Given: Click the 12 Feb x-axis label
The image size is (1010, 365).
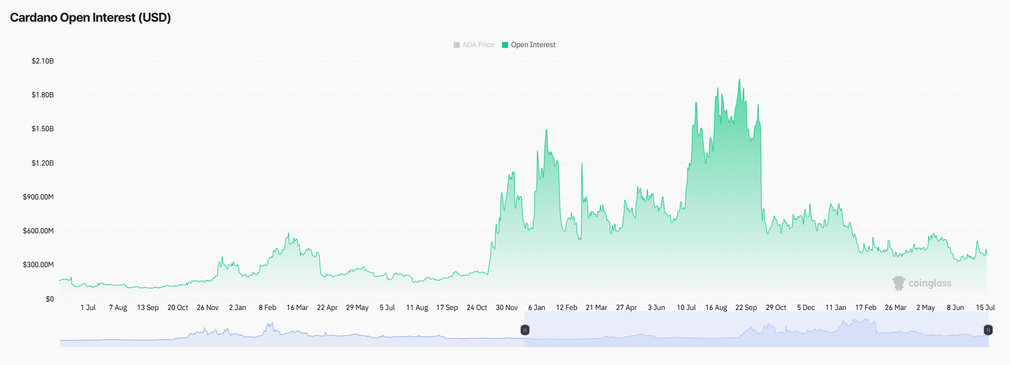Looking at the screenshot, I should pos(567,308).
